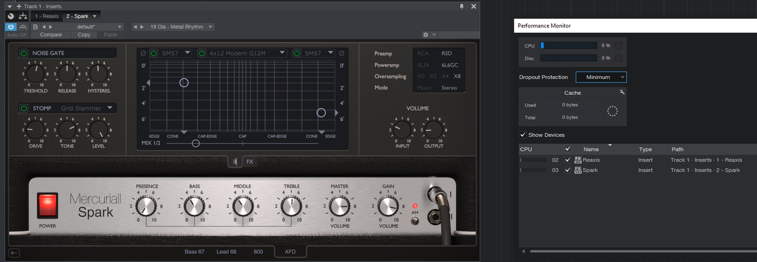The height and width of the screenshot is (262, 757).
Task: Select the 6L6GC poweramp option
Action: [x=450, y=64]
